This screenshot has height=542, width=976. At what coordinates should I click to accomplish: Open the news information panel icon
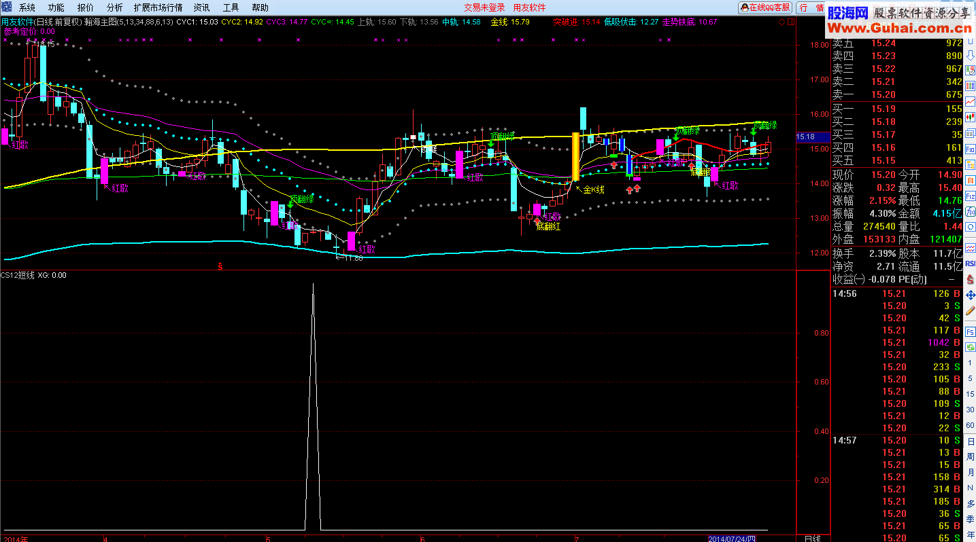tap(971, 133)
